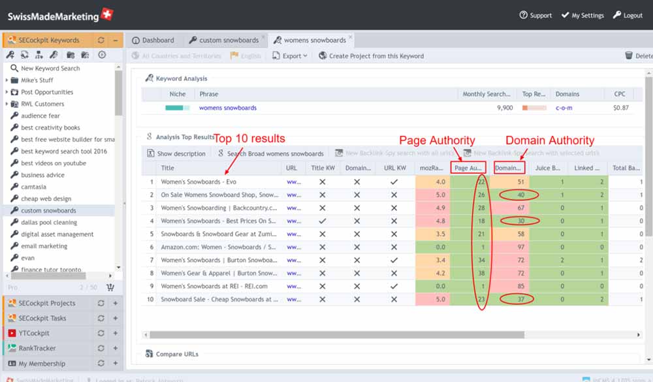
Task: Add new item to RankTracker panel
Action: (x=116, y=348)
